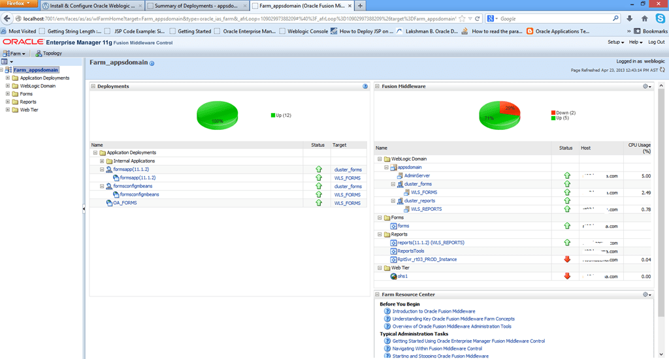This screenshot has height=359, width=669.
Task: Open the Farm dropdown menu
Action: [x=14, y=54]
